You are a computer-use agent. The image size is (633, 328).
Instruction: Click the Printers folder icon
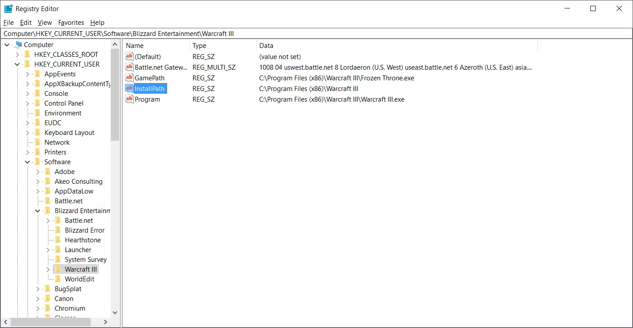tap(38, 152)
